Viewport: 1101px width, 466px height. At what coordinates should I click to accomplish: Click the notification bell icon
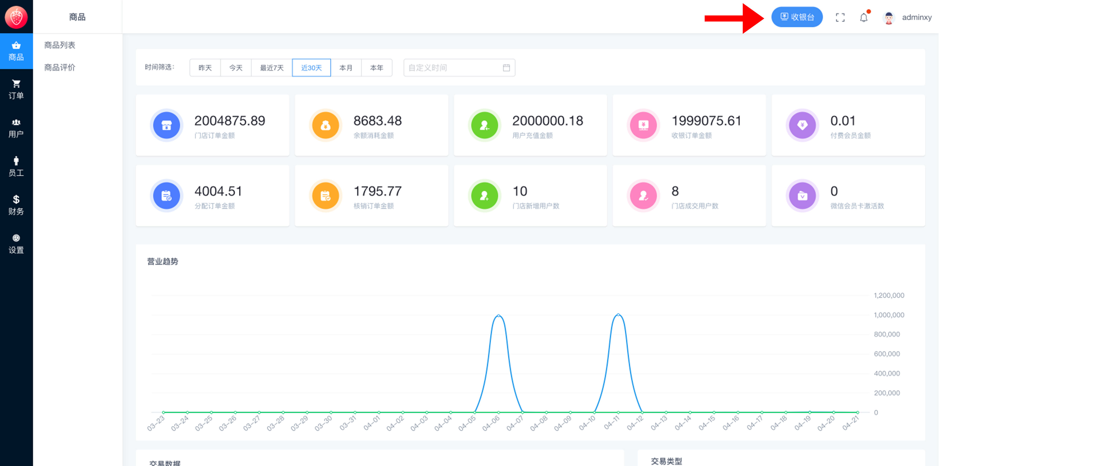coord(863,17)
